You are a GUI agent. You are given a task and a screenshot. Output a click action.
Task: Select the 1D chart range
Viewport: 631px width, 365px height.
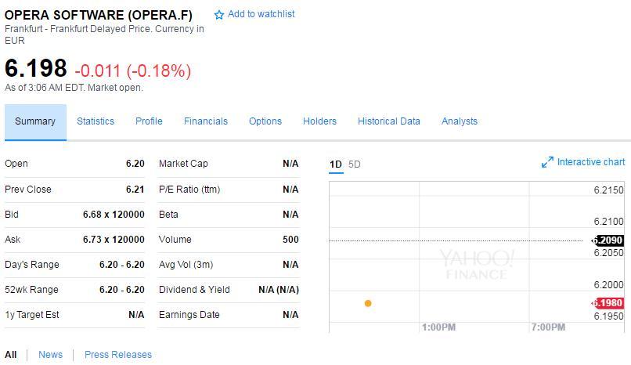pos(336,164)
